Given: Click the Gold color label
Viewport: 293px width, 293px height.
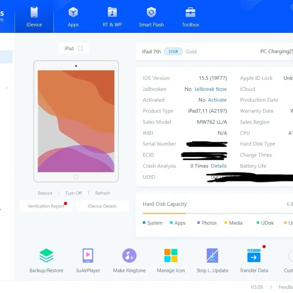Looking at the screenshot, I should click(191, 52).
